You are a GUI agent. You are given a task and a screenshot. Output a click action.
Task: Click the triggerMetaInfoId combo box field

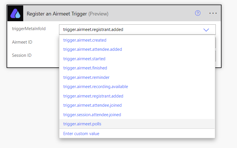137,30
